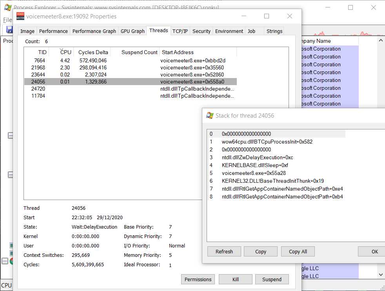Select thread 7664 in the list

pyautogui.click(x=40, y=60)
